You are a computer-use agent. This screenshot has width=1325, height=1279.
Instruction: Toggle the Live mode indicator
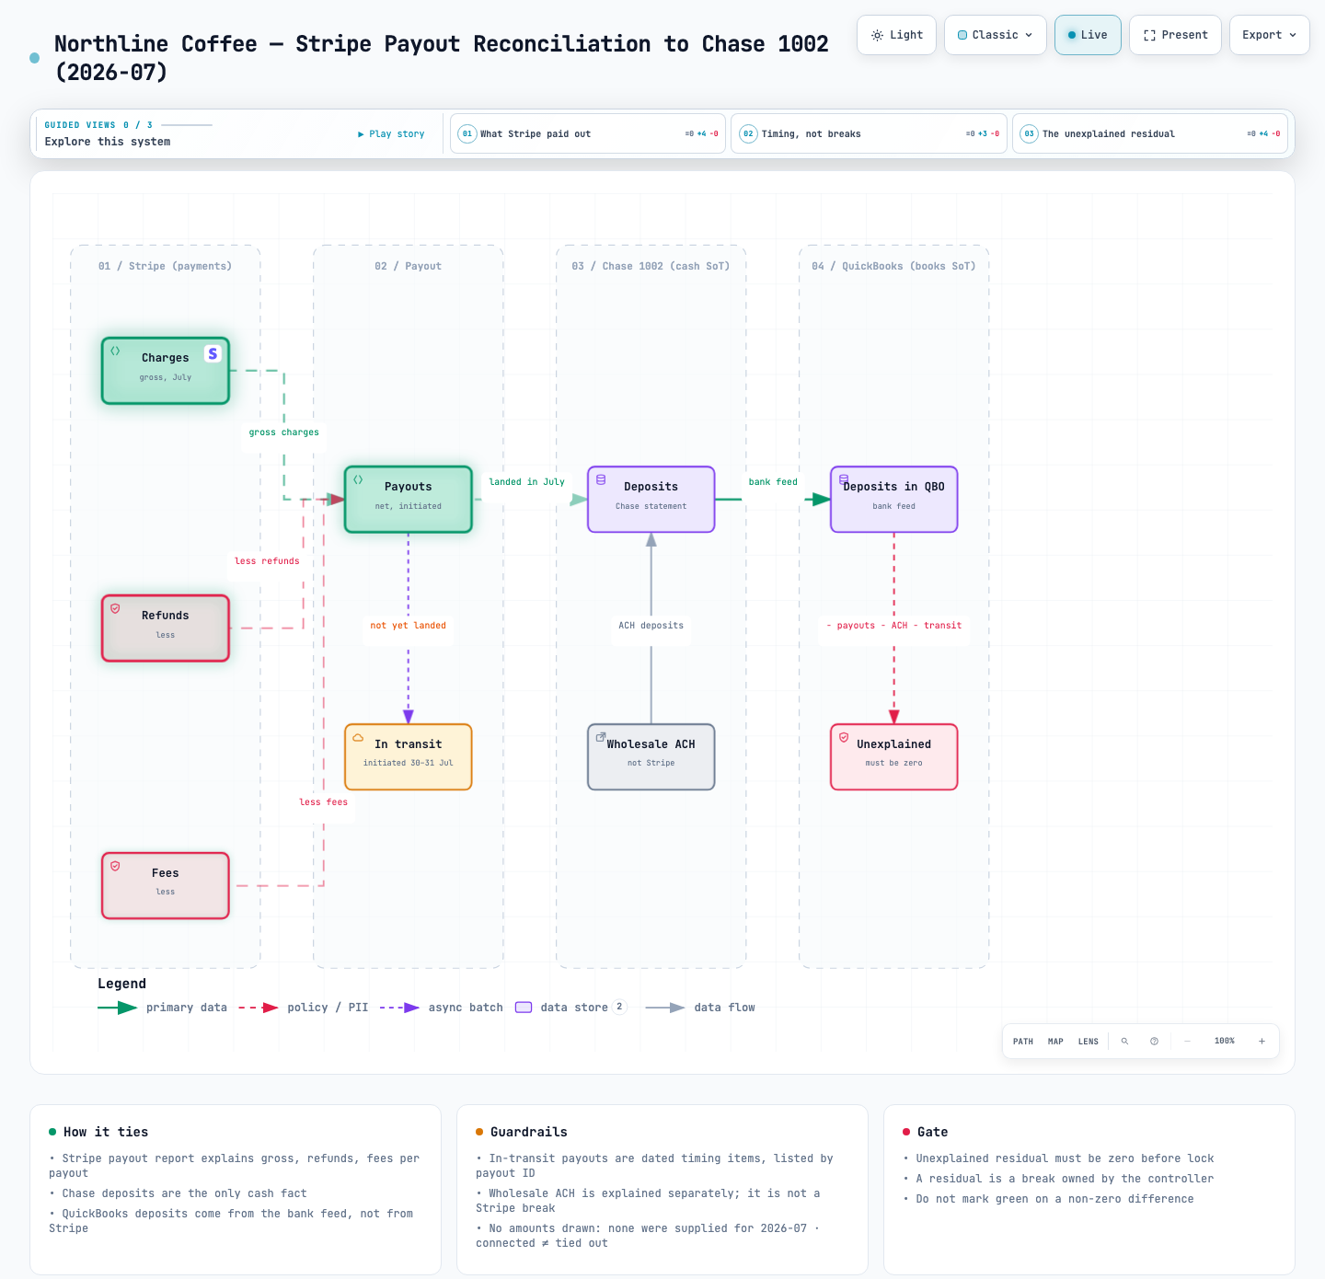[x=1088, y=35]
